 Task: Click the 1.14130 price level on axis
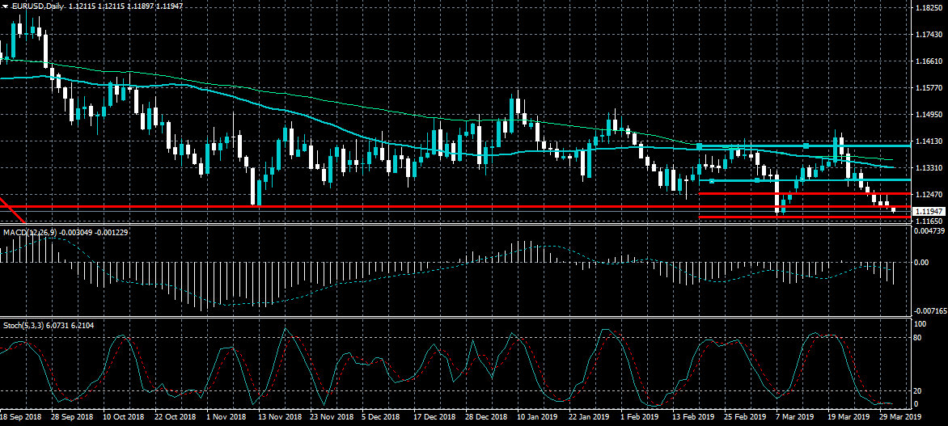pyautogui.click(x=929, y=141)
